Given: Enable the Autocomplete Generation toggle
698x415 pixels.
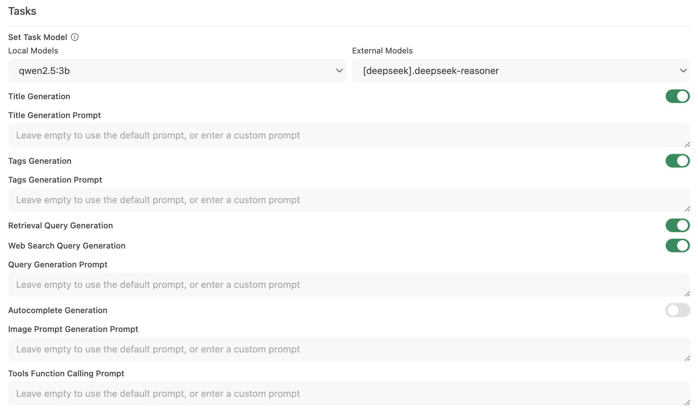Looking at the screenshot, I should coord(677,310).
